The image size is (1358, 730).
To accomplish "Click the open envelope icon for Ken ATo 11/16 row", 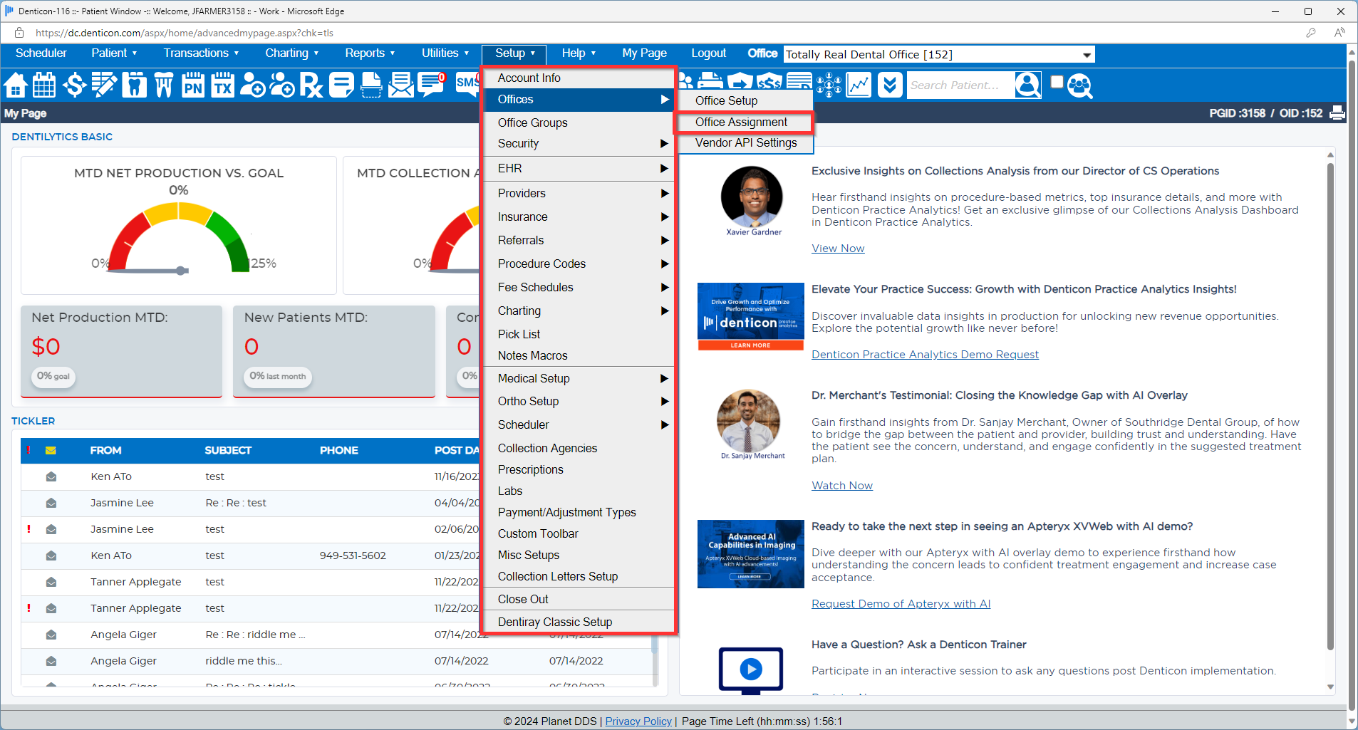I will tap(51, 476).
